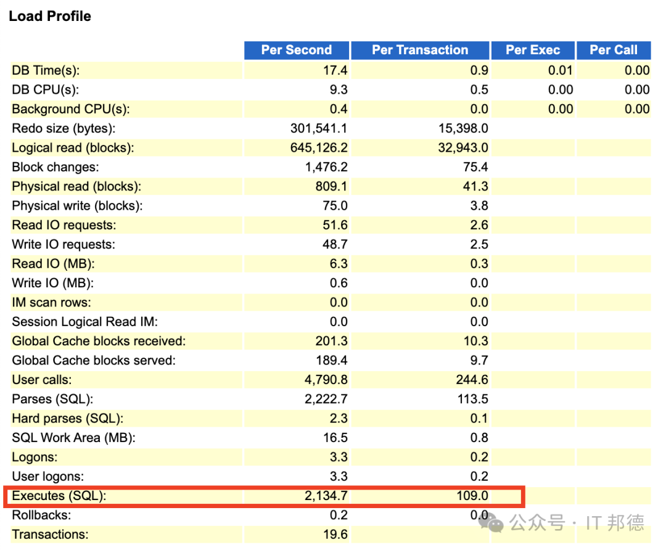Screen dimensions: 666x550
Task: Click the user calls value 4,790.8
Action: [326, 380]
